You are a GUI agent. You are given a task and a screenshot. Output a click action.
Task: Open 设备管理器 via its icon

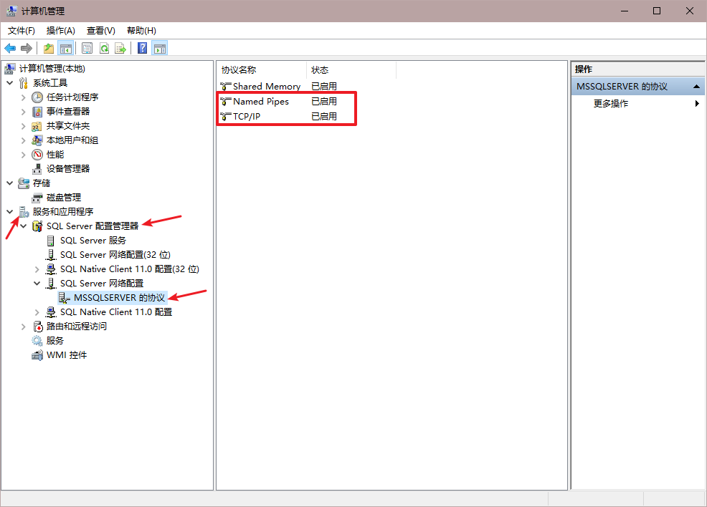coord(37,169)
